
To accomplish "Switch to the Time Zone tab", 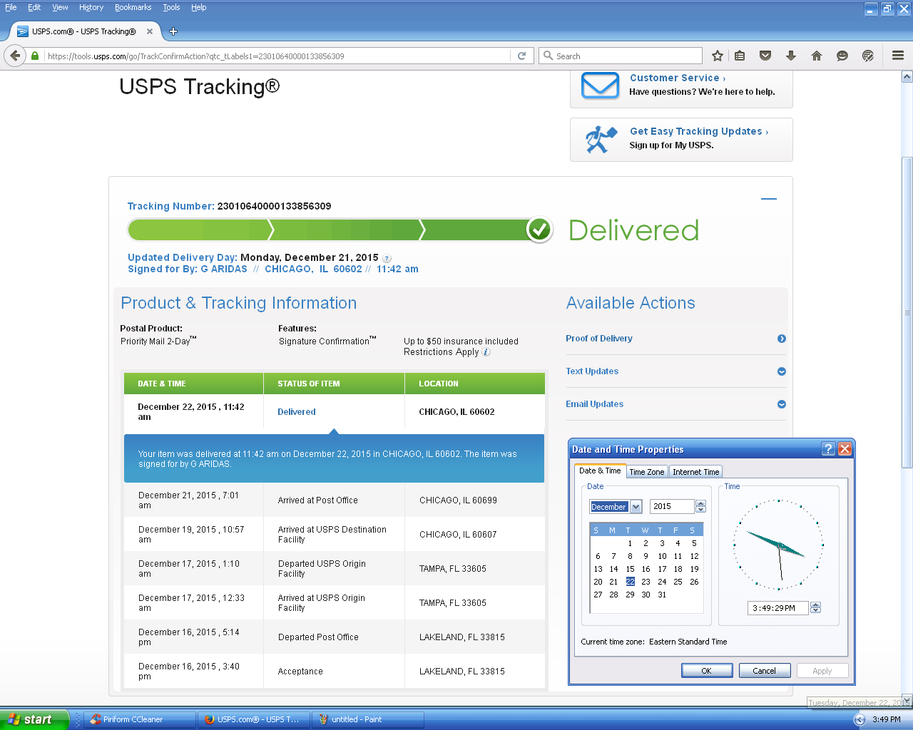I will (646, 472).
